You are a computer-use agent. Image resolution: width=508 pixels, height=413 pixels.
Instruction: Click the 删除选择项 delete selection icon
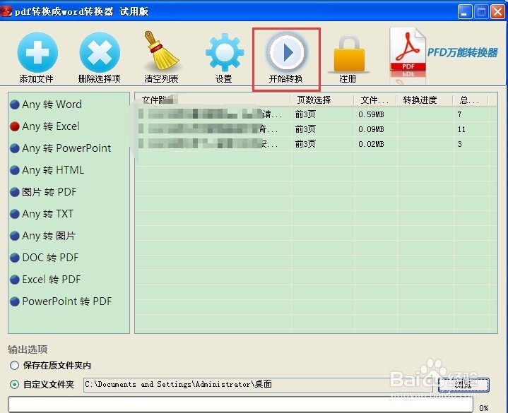pyautogui.click(x=100, y=52)
